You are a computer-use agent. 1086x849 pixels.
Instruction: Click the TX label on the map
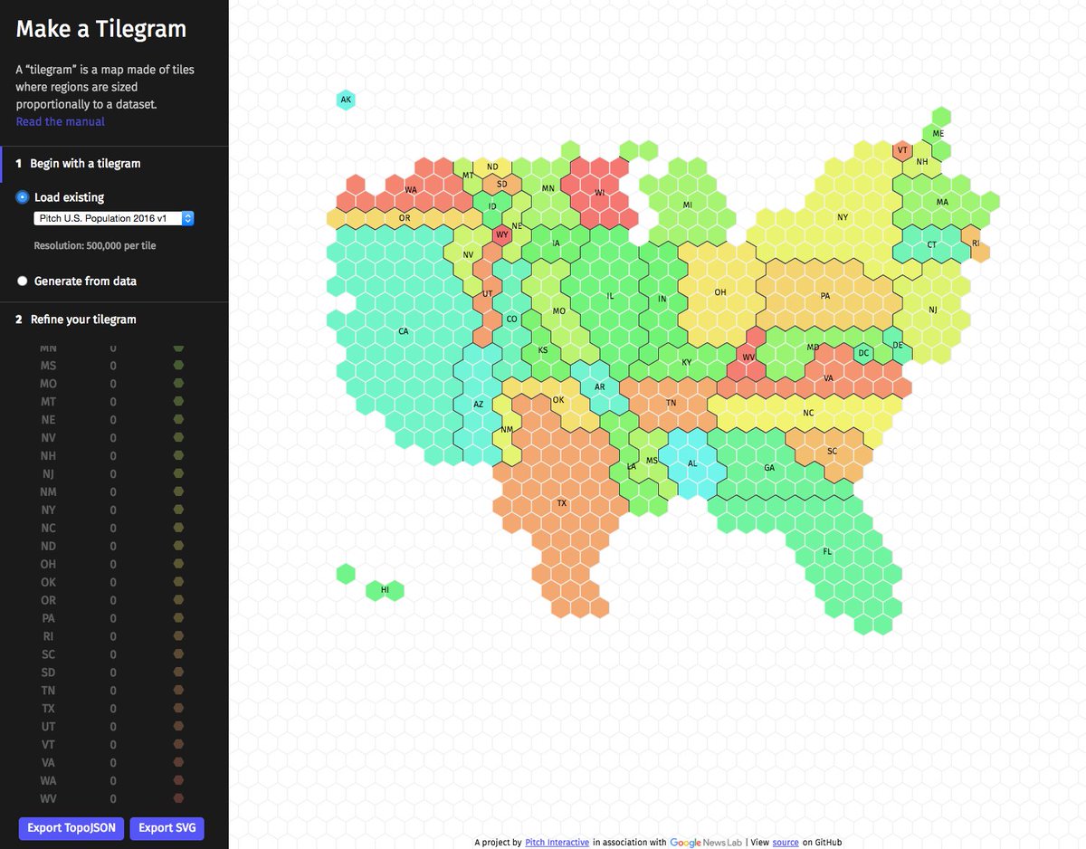tap(562, 503)
